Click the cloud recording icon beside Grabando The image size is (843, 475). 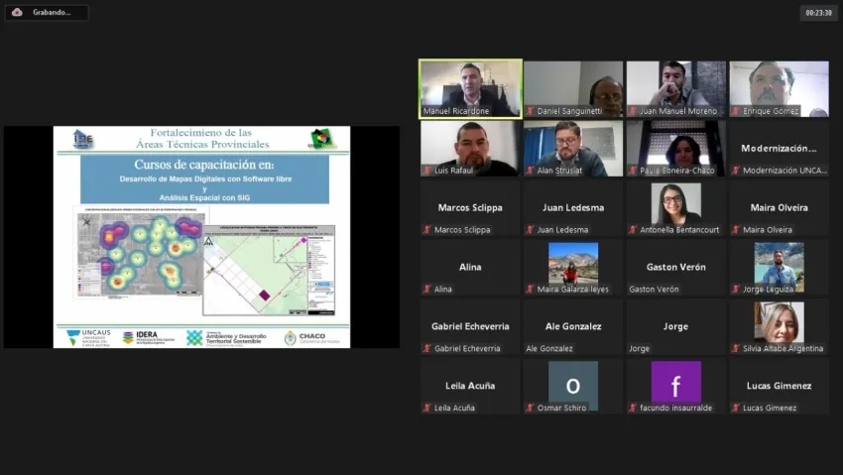point(17,12)
